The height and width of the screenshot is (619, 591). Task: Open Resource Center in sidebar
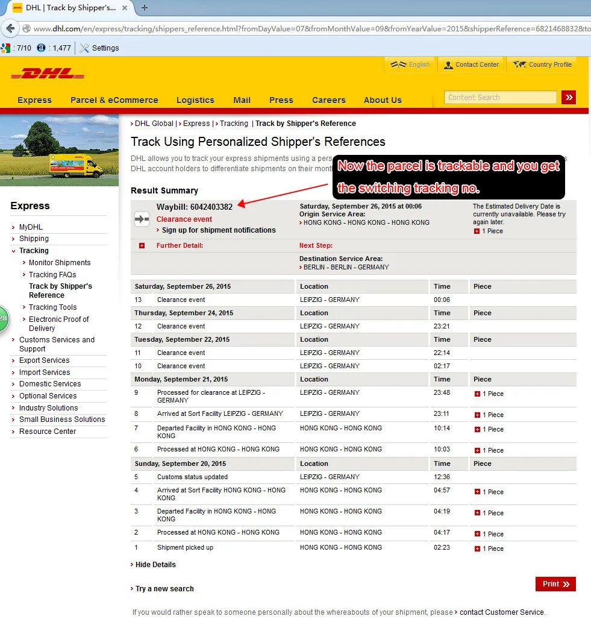pyautogui.click(x=48, y=432)
